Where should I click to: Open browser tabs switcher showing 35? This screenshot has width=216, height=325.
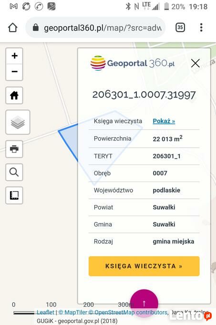[x=180, y=27]
